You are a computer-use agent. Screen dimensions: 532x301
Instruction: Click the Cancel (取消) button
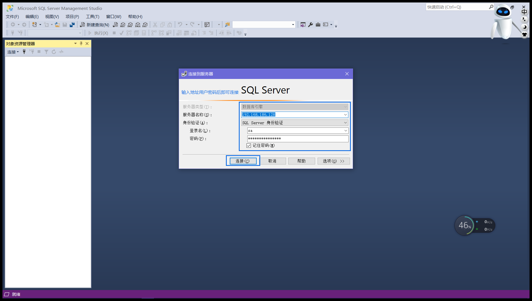pos(272,161)
